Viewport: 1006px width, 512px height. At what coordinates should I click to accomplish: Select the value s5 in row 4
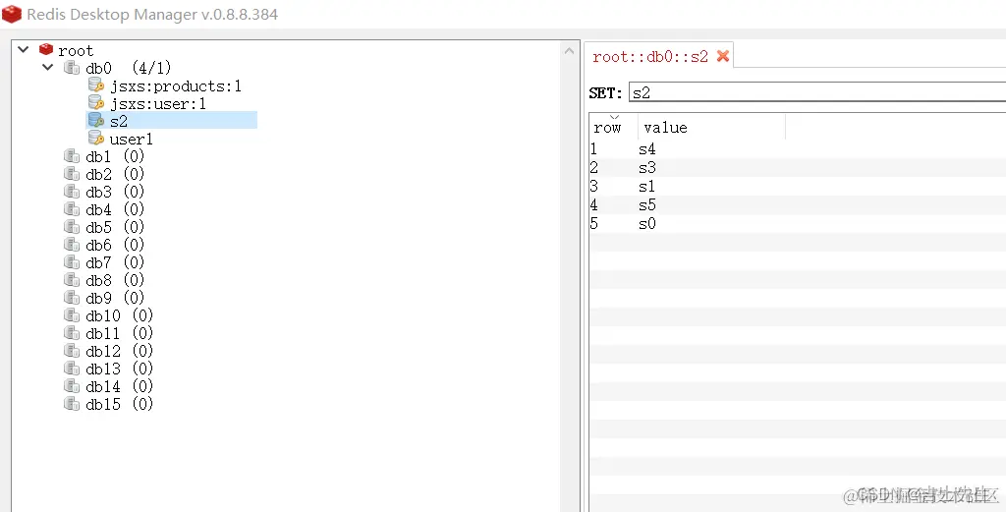tap(647, 205)
